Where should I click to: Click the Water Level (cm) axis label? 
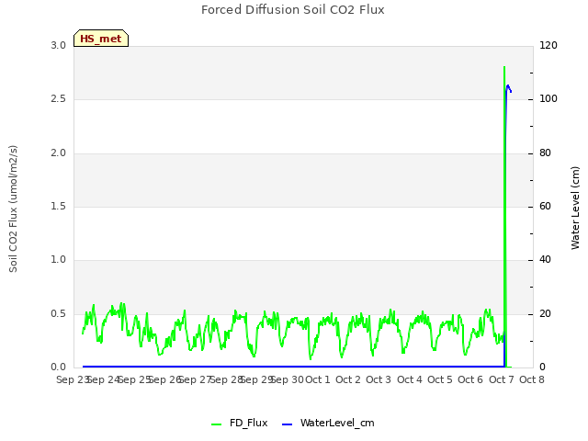click(575, 209)
